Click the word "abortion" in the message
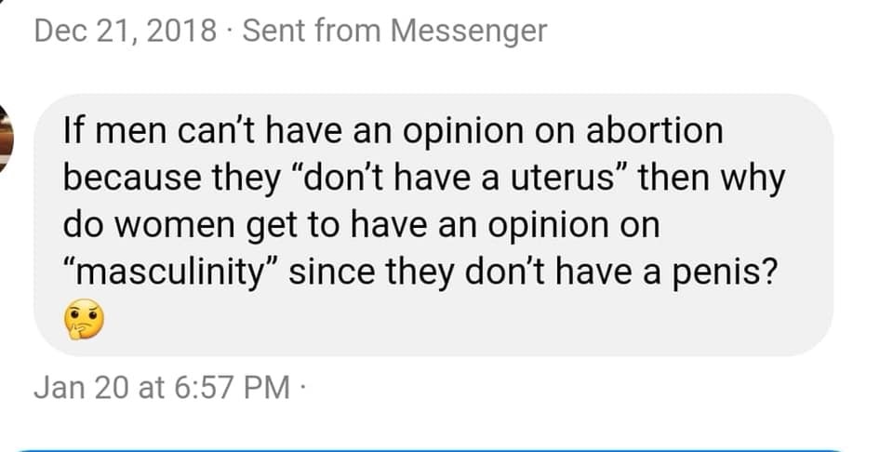Screen dimensions: 893x452 coord(654,131)
